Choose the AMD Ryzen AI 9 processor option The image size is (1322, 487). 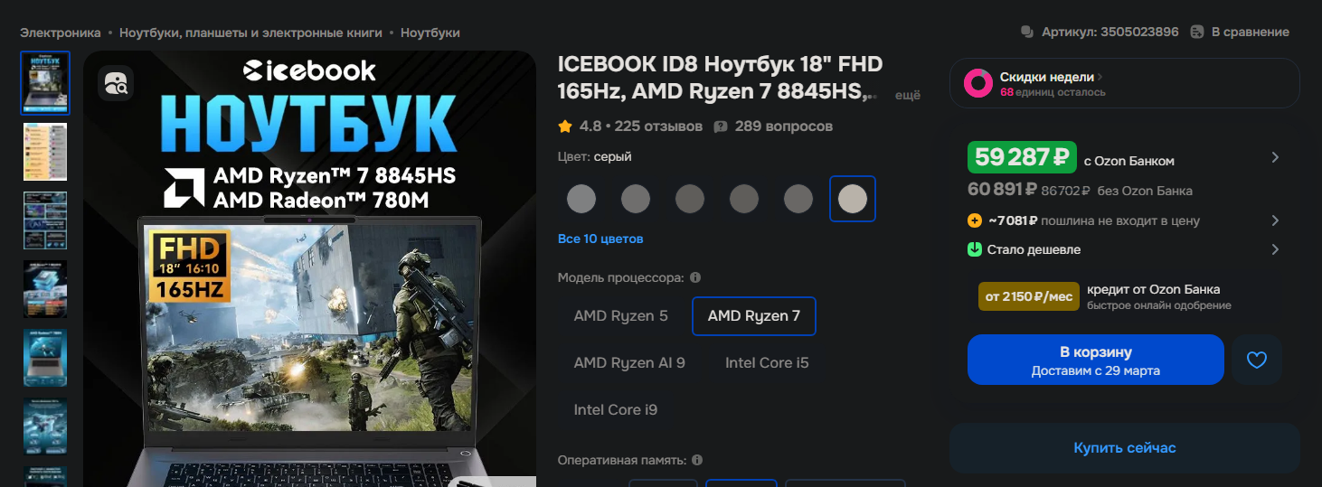629,363
